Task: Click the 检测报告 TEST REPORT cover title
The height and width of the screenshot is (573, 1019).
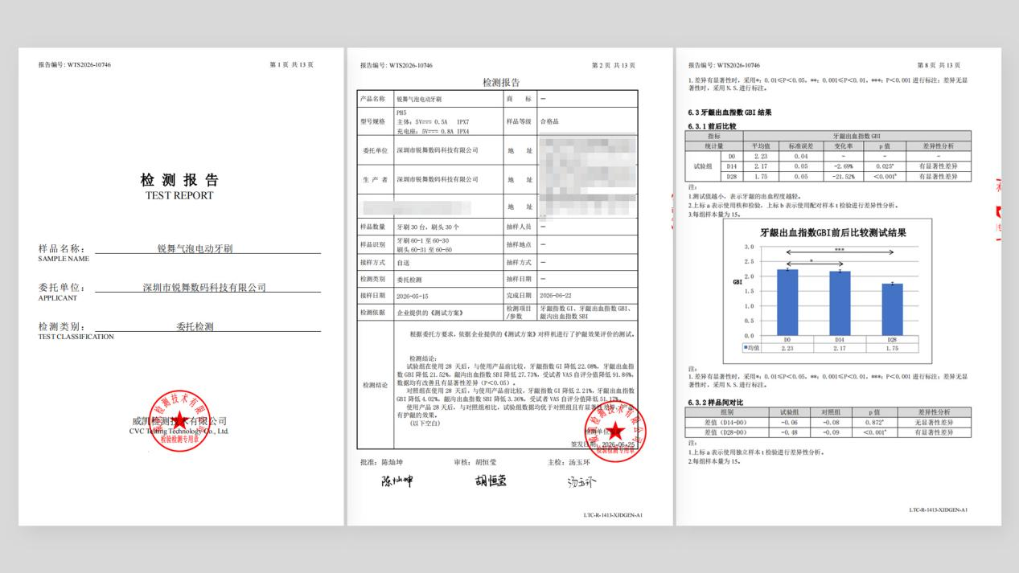Action: [179, 186]
